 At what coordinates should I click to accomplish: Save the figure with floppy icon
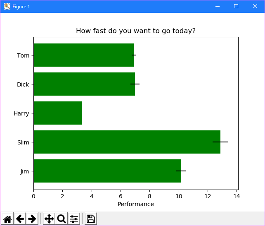pos(91,219)
